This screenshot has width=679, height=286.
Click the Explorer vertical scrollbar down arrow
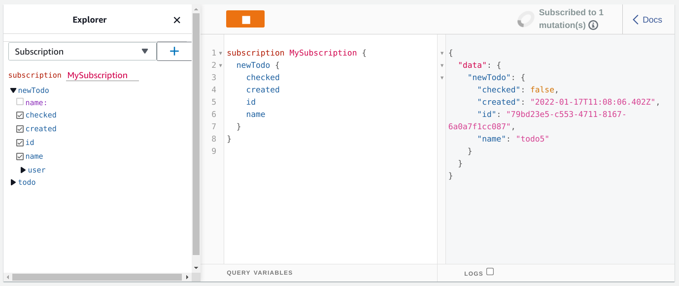tap(196, 268)
